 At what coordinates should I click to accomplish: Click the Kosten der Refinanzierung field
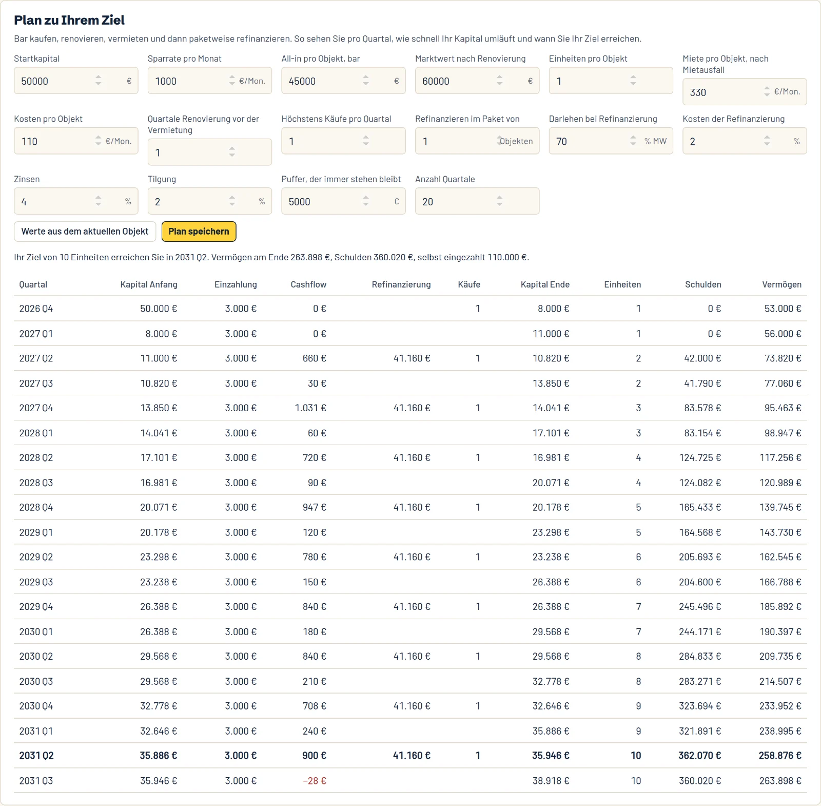[x=745, y=141]
